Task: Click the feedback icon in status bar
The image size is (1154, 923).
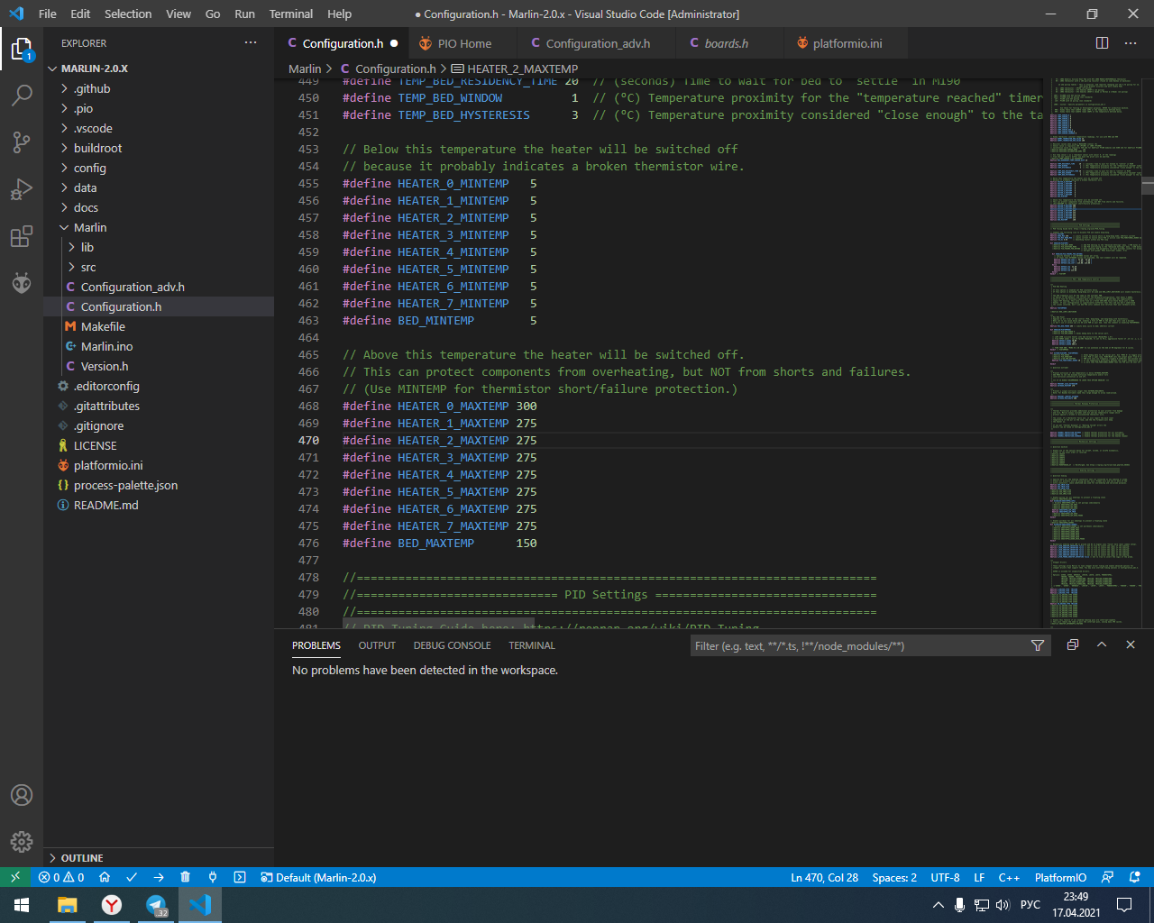Action: click(1108, 877)
